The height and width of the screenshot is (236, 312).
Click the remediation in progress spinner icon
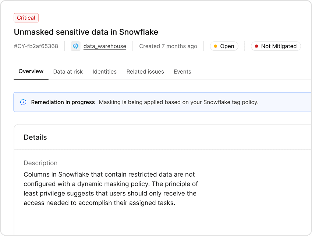(23, 102)
